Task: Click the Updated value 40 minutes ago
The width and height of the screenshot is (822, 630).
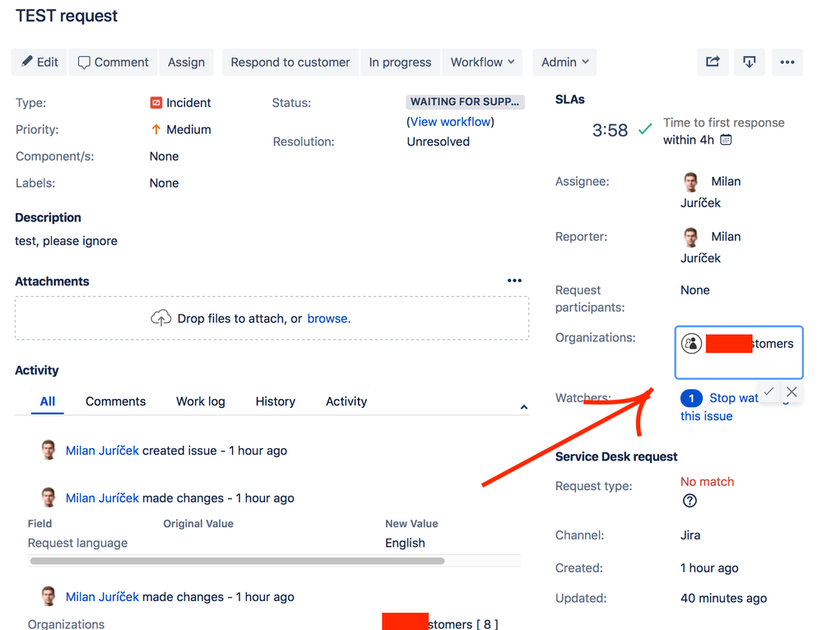Action: (x=723, y=598)
